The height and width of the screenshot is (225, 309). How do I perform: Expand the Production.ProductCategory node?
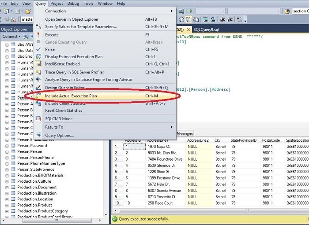tap(7, 211)
